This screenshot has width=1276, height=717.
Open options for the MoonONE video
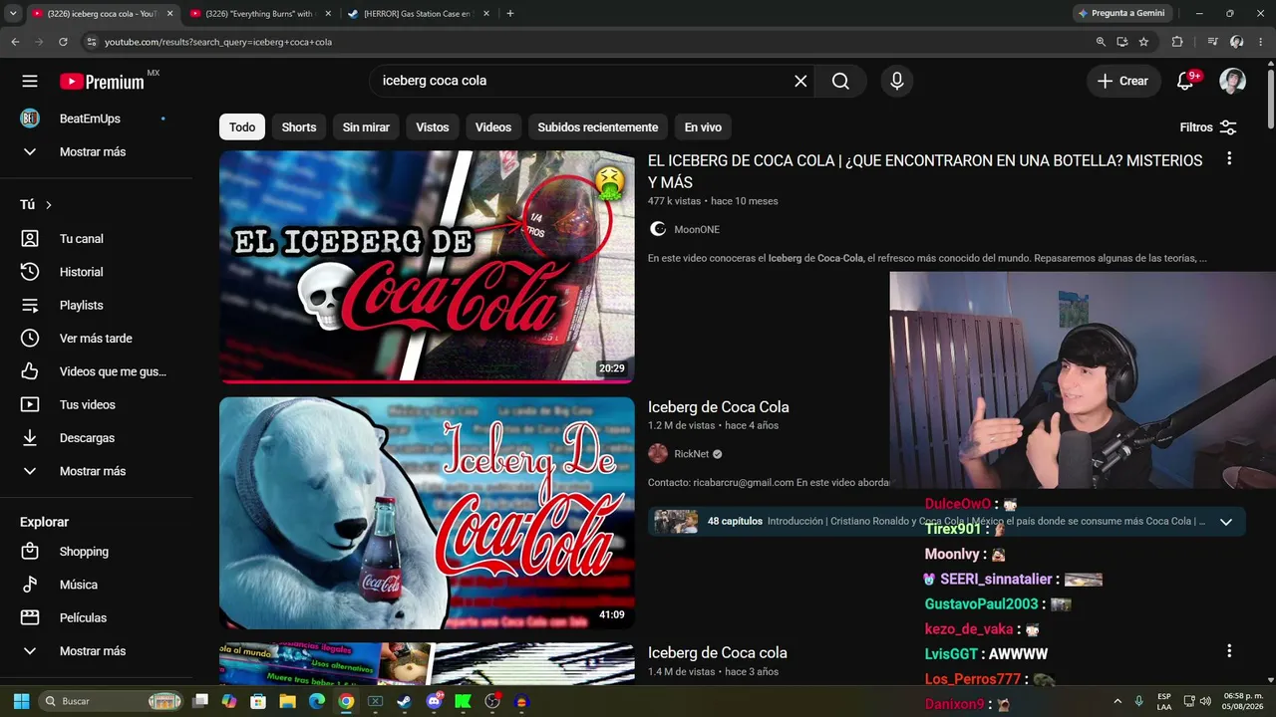pyautogui.click(x=1229, y=158)
